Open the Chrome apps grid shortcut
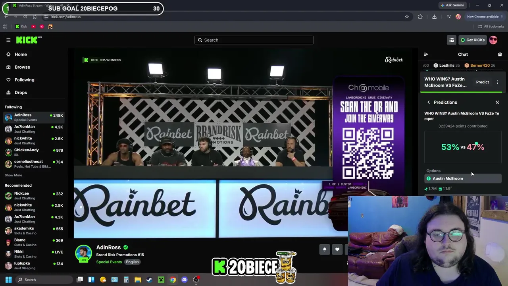The width and height of the screenshot is (508, 286). 5,27
